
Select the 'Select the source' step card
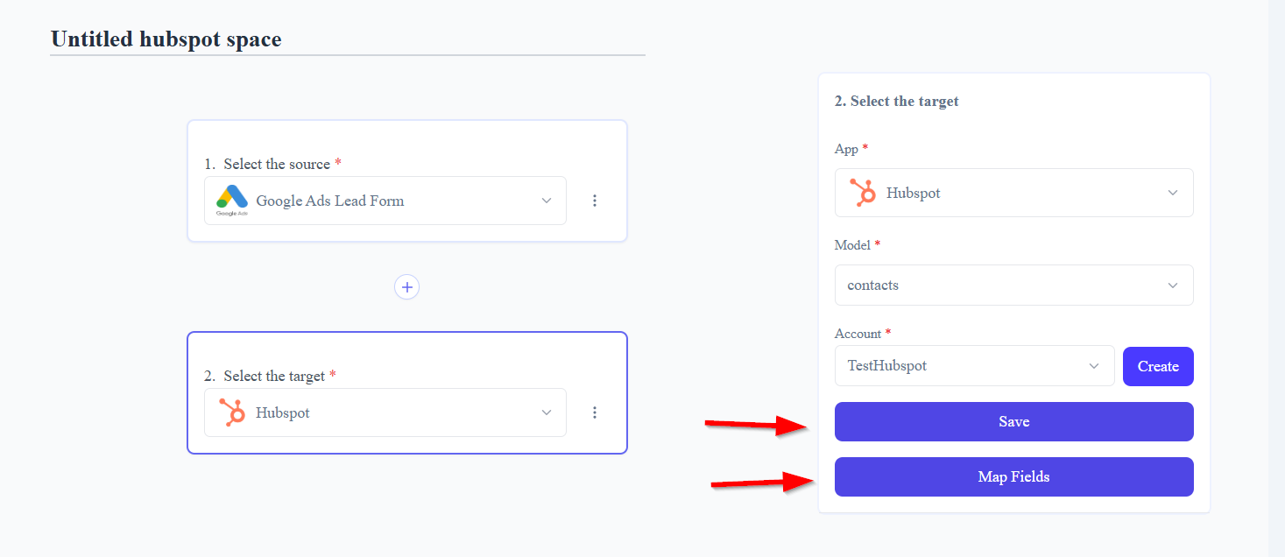pyautogui.click(x=407, y=181)
